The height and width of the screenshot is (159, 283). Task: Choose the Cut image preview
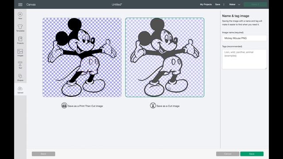[165, 57]
